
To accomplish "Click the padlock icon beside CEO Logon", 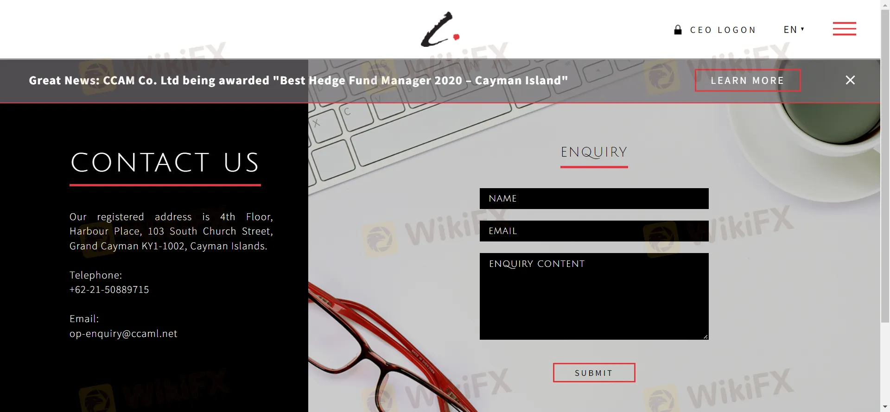I will tap(678, 30).
